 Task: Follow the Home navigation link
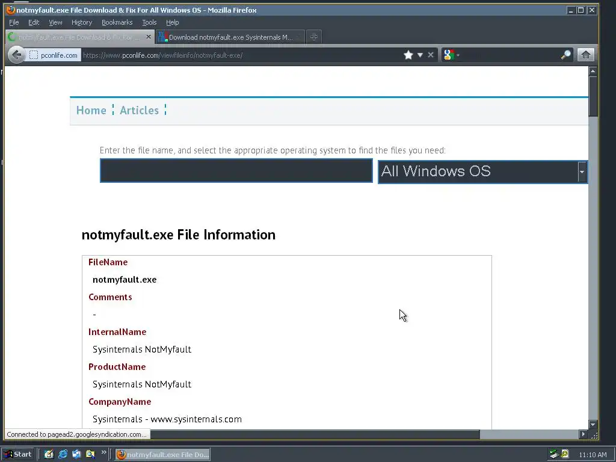(91, 111)
